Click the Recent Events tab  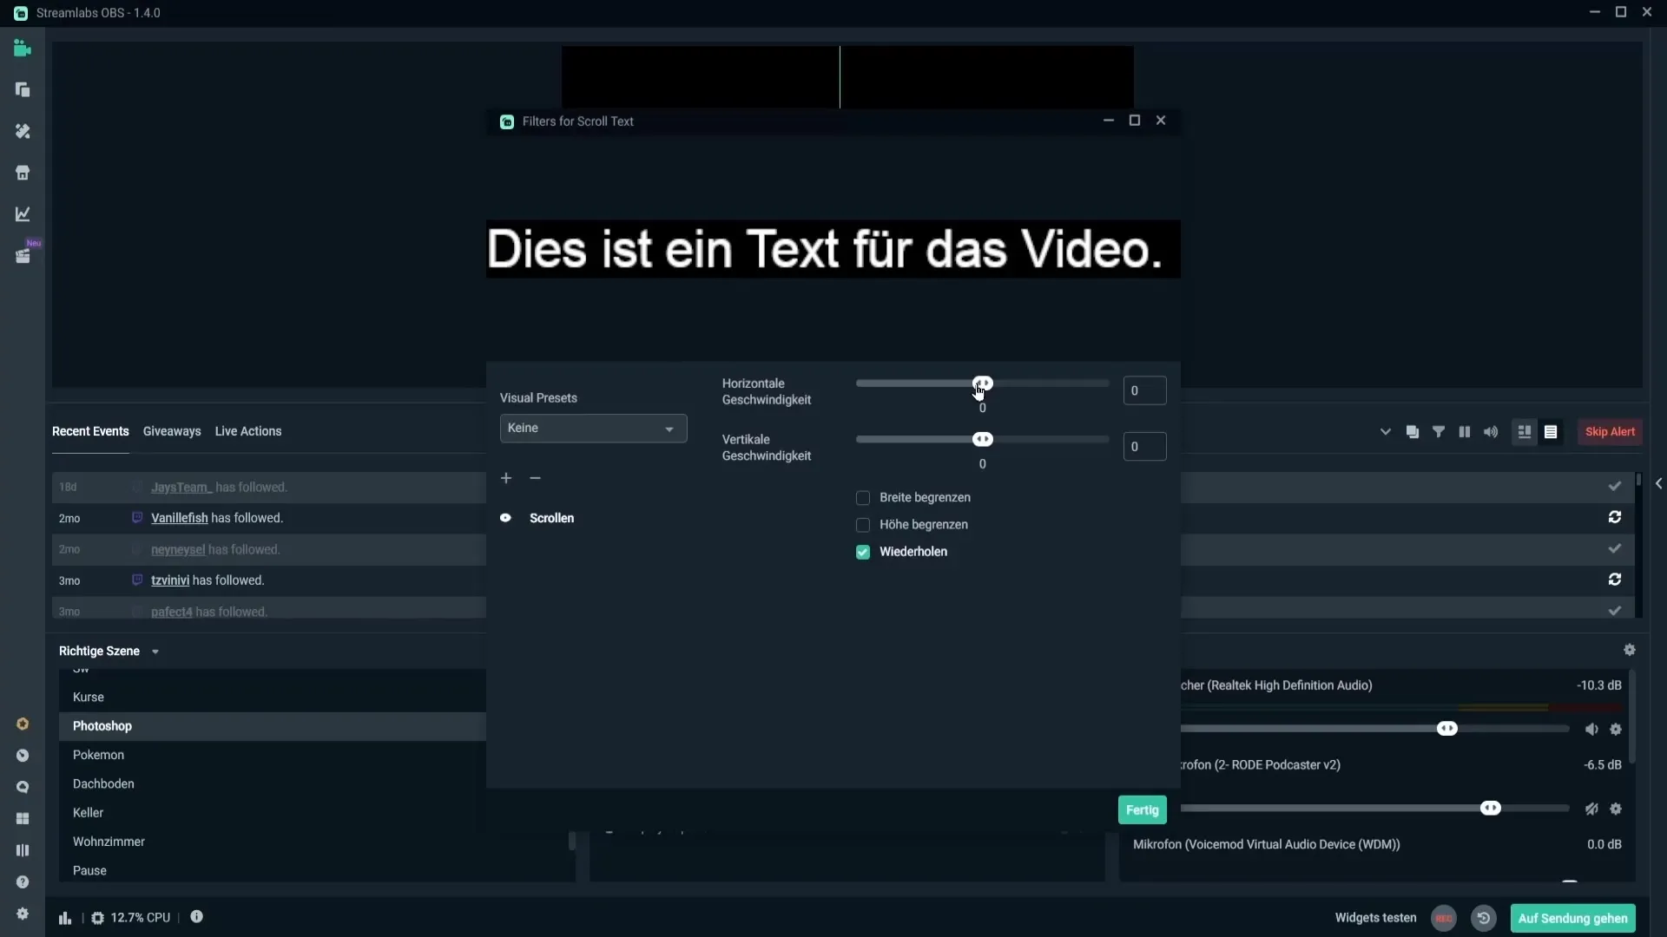pyautogui.click(x=90, y=430)
